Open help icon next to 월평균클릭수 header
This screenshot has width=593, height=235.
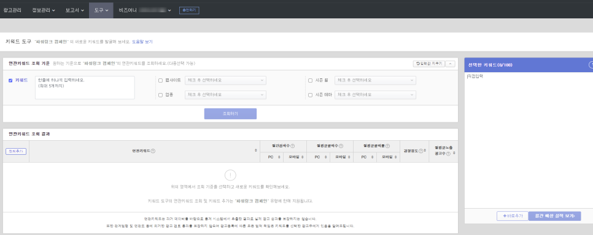click(341, 146)
